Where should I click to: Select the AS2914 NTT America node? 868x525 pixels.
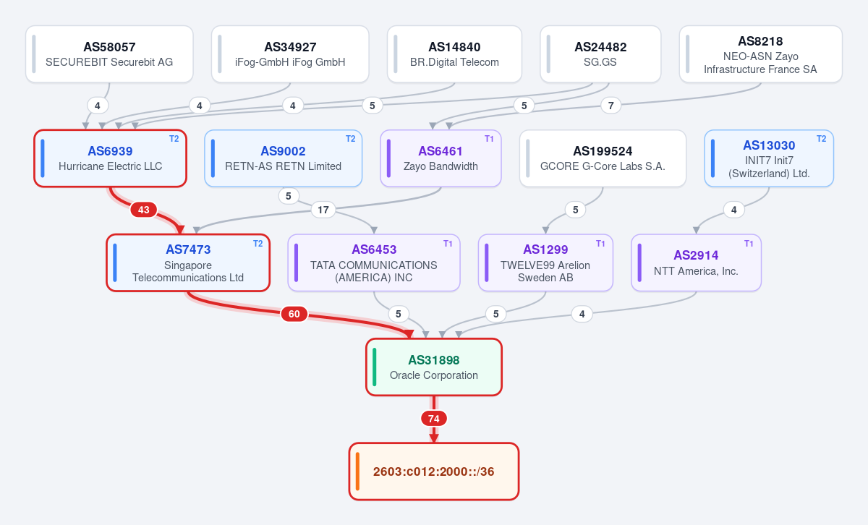coord(696,262)
